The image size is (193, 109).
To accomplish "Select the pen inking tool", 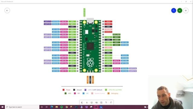I will 82,102.
